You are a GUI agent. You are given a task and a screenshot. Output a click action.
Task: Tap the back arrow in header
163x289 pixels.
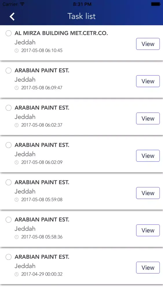[12, 16]
